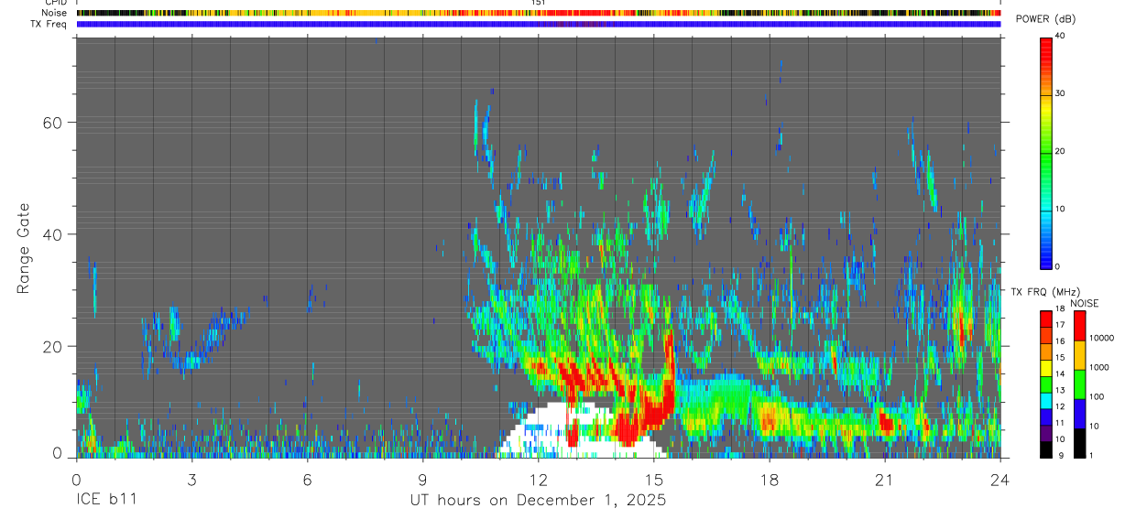Click the cyan 12–13 MHz TX FRQ swatch
The image size is (1125, 519).
1045,400
